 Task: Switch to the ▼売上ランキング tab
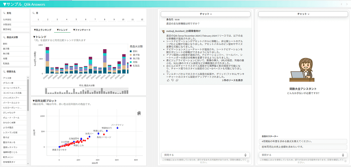(42, 30)
